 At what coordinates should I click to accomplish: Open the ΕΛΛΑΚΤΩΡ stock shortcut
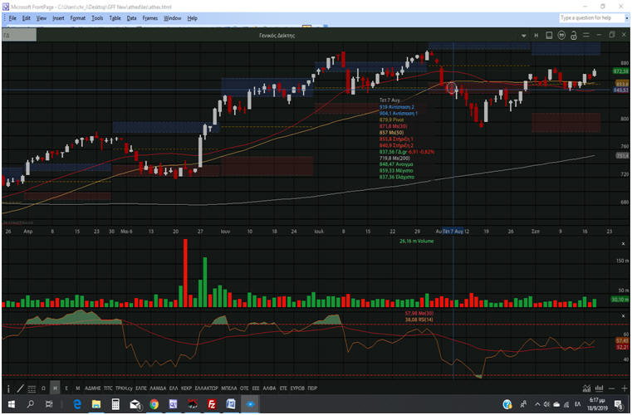[x=206, y=388]
